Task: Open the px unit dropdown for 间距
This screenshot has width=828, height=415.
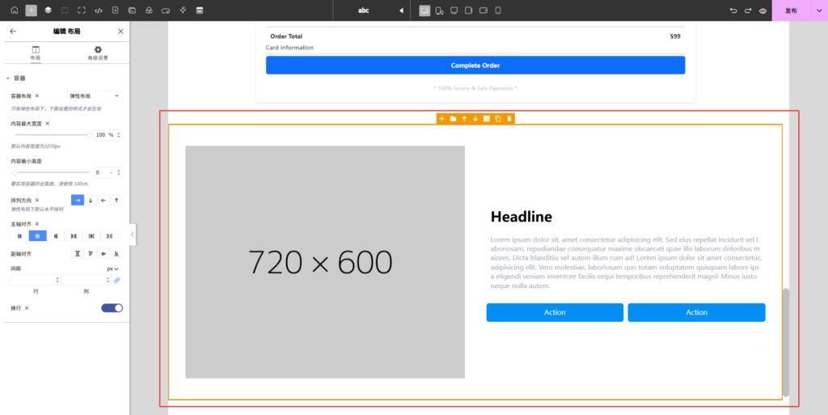Action: coord(112,269)
